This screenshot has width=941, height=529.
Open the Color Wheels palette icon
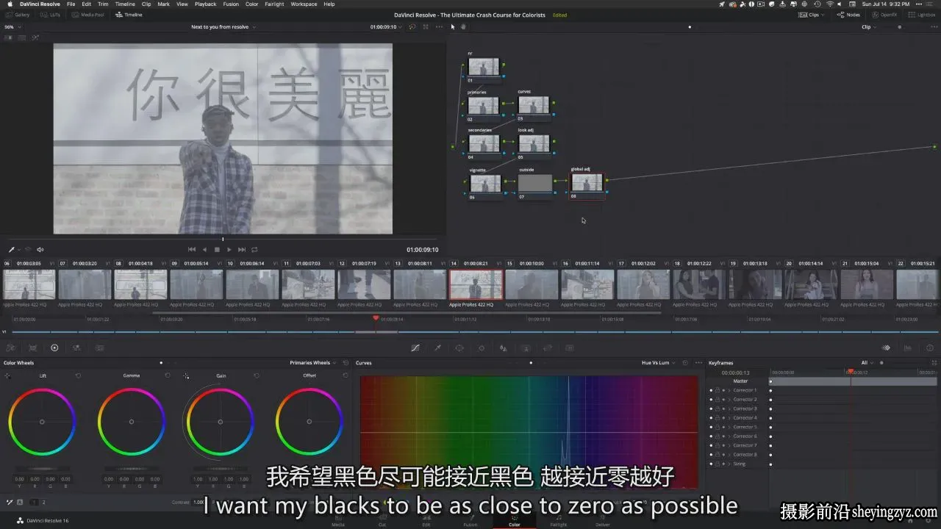[54, 348]
